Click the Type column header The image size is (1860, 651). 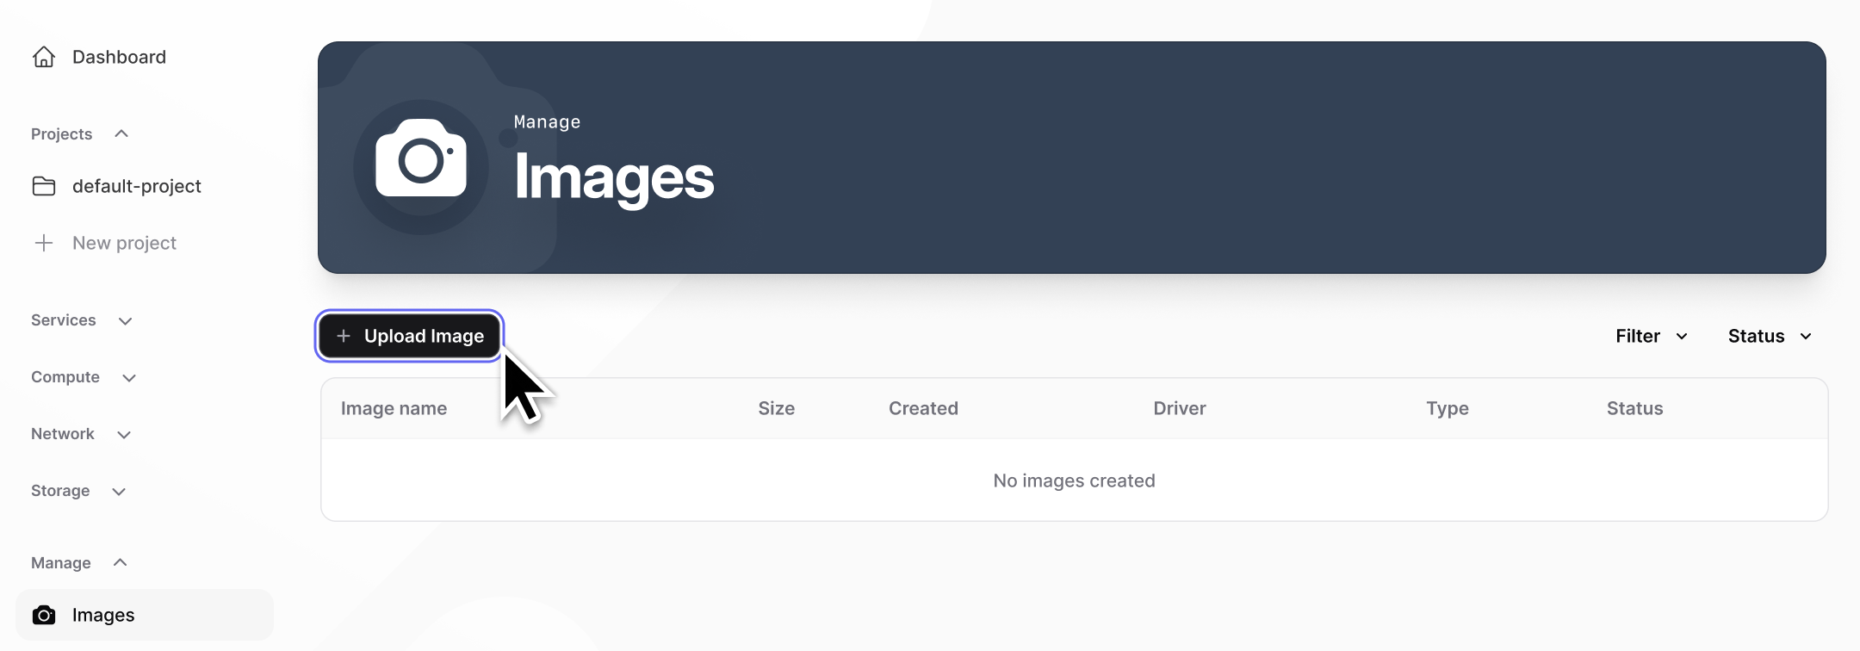pos(1448,408)
